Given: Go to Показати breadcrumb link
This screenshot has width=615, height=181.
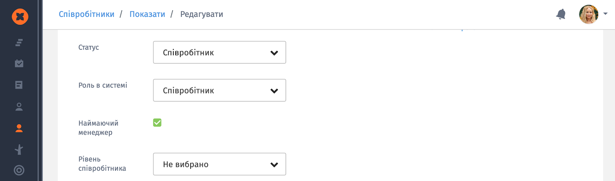Looking at the screenshot, I should tap(147, 14).
